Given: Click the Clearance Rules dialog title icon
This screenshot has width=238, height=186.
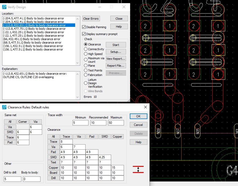Looking at the screenshot, I should [4, 107].
